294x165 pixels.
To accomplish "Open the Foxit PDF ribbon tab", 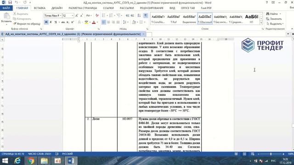I will coord(206,8).
